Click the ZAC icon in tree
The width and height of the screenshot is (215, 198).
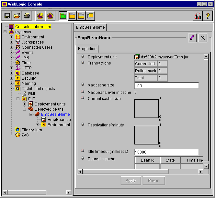click(x=18, y=135)
